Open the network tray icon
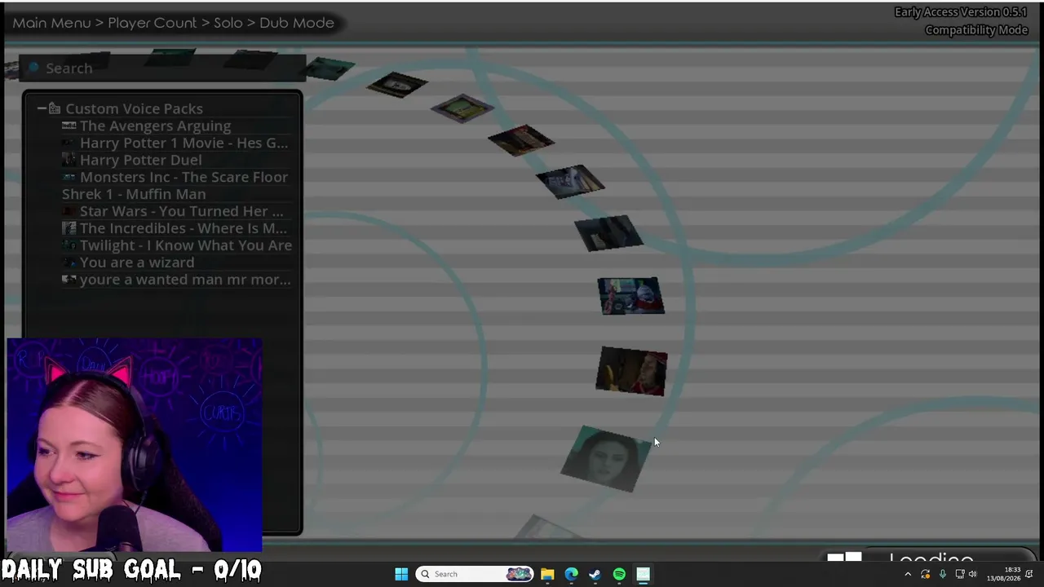This screenshot has height=587, width=1044. (959, 574)
